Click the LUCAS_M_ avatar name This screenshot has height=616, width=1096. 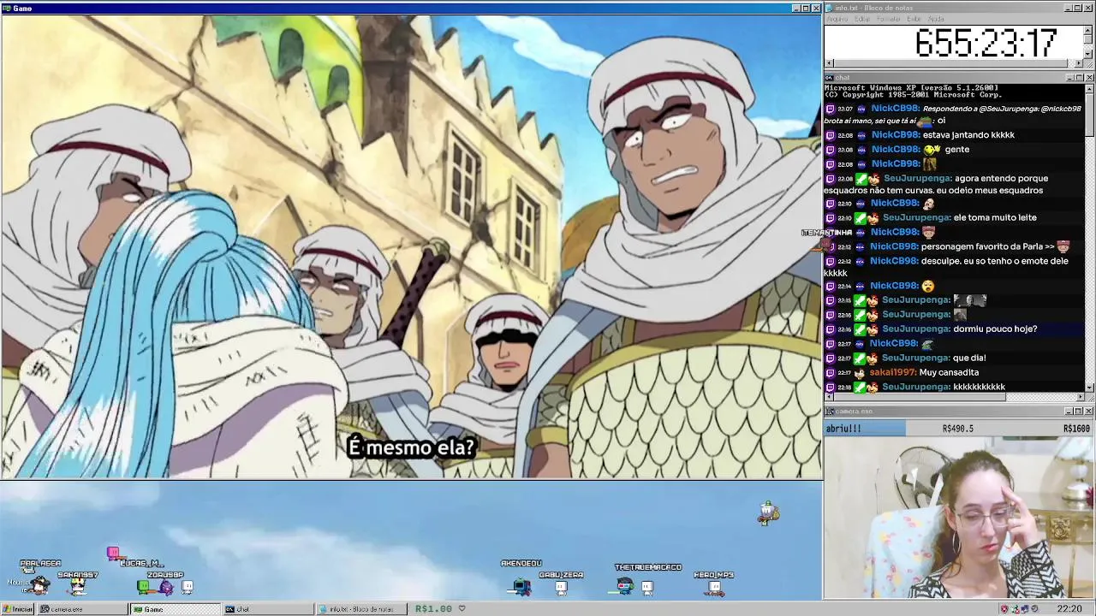click(141, 564)
